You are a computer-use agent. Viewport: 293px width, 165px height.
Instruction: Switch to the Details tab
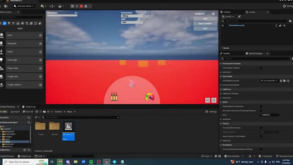[x=226, y=53]
